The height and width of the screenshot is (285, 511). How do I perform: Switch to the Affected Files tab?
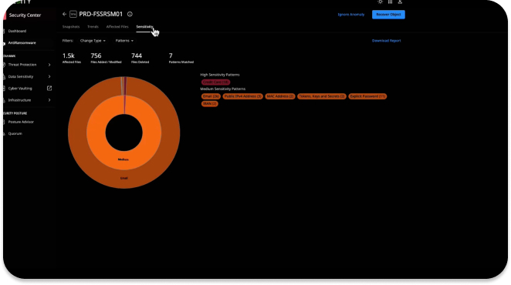(117, 27)
